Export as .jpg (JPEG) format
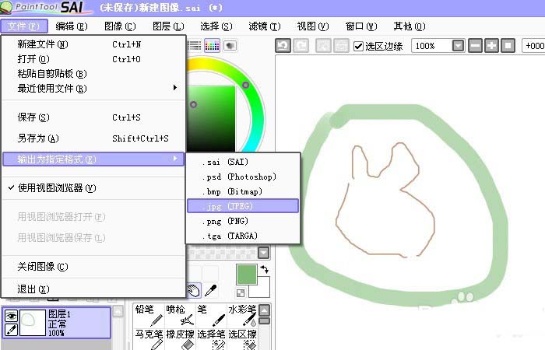 [x=243, y=206]
